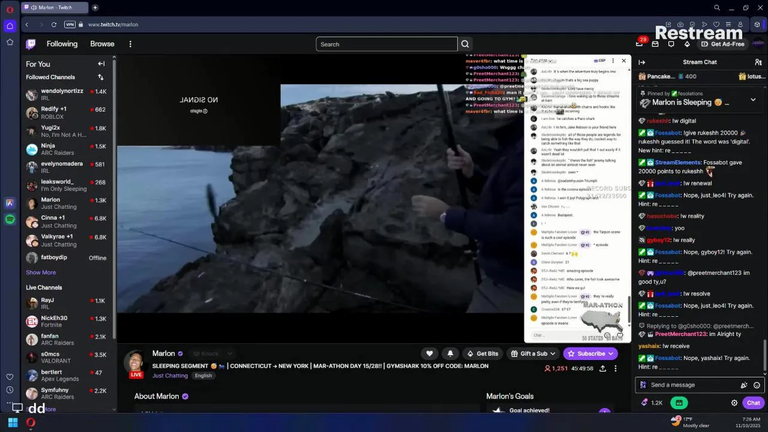Toggle the notification bell for Marlon
Viewport: 768px width, 432px height.
point(450,353)
